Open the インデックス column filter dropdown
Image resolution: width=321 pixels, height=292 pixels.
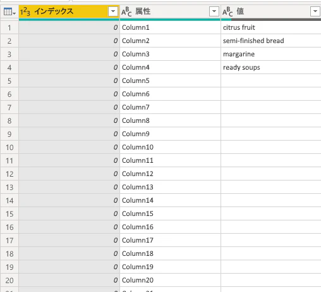[113, 11]
